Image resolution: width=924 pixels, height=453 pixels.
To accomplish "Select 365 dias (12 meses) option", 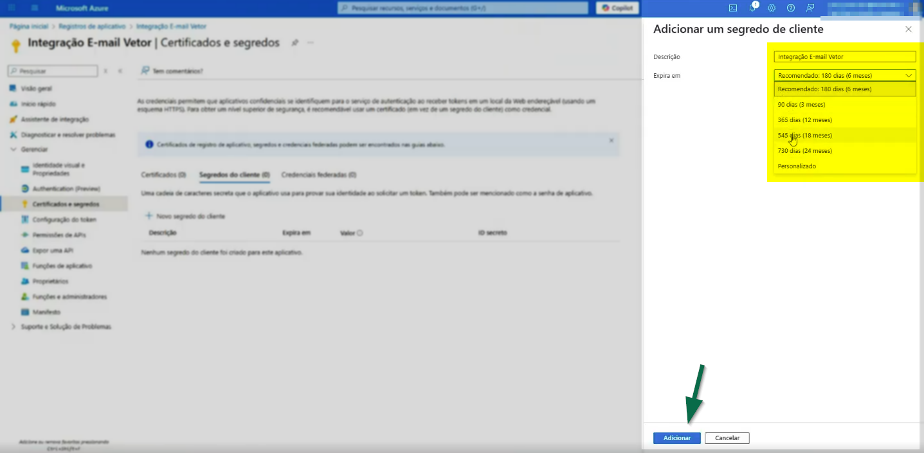I will tap(845, 120).
